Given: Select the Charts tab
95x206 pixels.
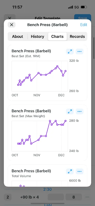Looking at the screenshot, I should click(x=57, y=36).
